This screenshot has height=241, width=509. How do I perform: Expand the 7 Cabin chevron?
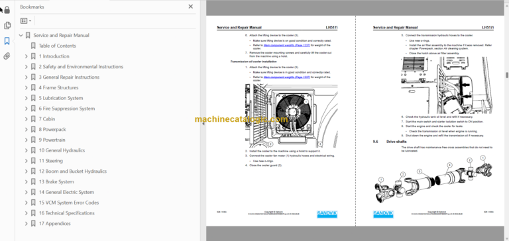click(27, 119)
